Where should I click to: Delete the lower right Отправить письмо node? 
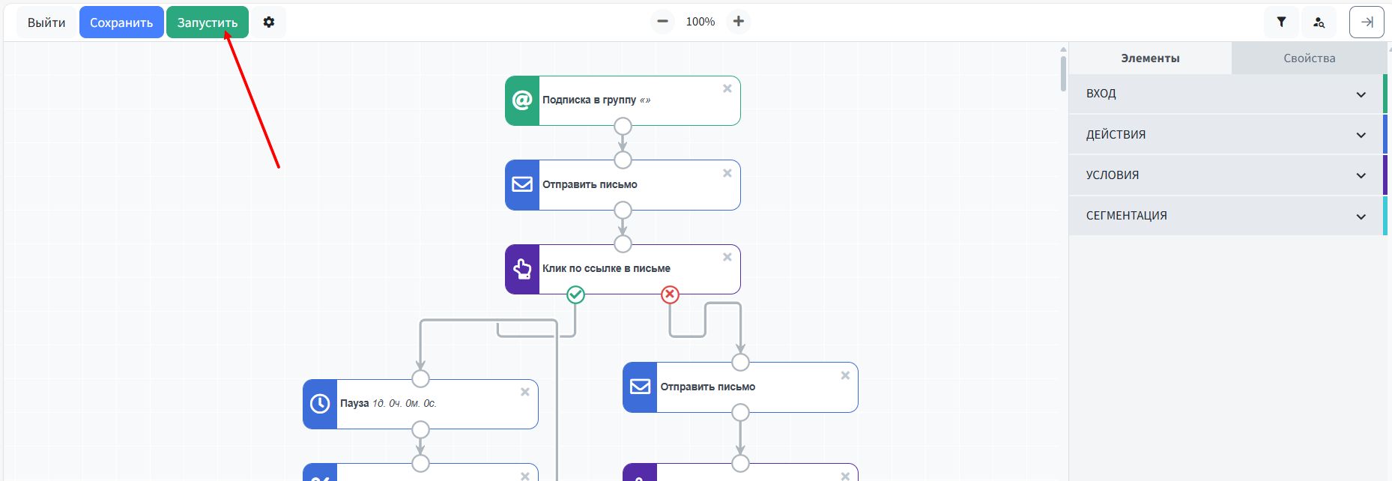click(x=844, y=375)
